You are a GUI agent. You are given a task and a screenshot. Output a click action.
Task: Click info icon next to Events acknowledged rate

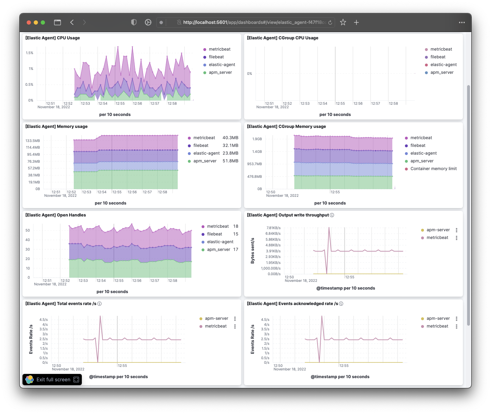[341, 304]
